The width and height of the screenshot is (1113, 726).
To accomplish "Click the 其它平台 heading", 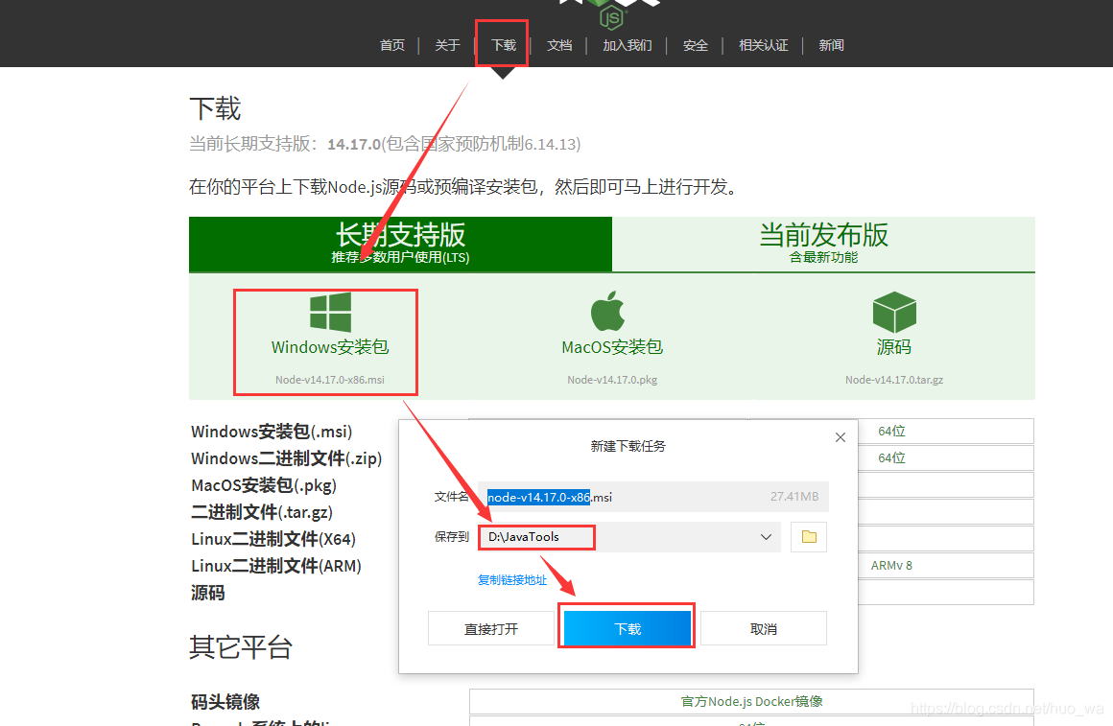I will click(241, 647).
